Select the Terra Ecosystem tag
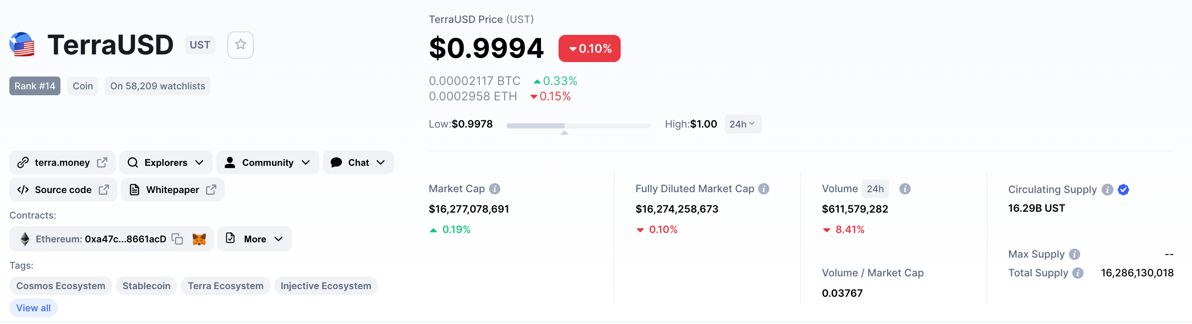Viewport: 1192px width, 324px height. [225, 286]
